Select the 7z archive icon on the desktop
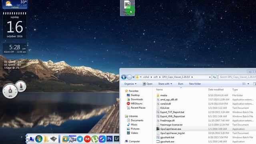This screenshot has height=144, width=256. [127, 8]
